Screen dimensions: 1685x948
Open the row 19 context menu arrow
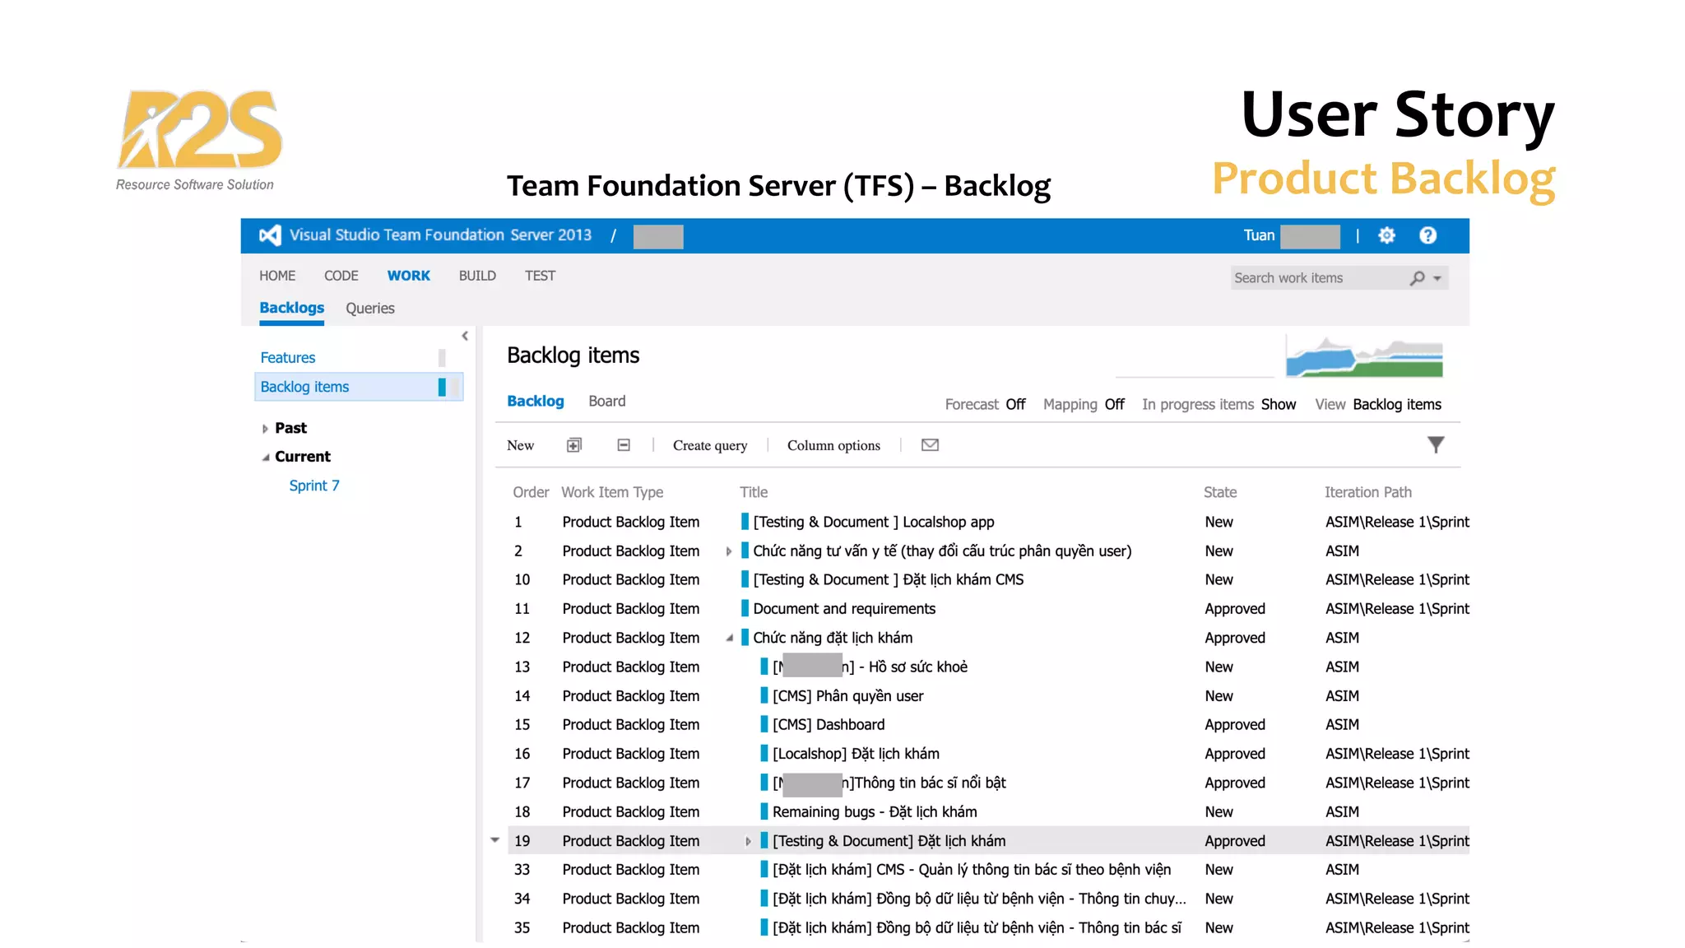click(495, 840)
